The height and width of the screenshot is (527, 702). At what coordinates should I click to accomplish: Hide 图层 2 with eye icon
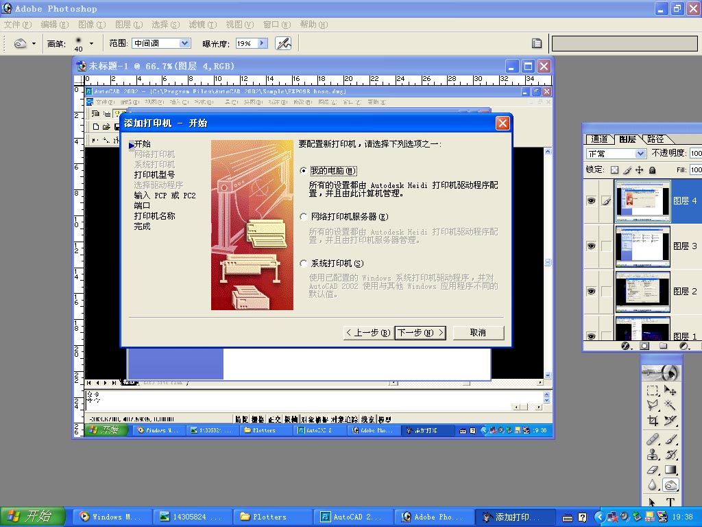click(591, 291)
